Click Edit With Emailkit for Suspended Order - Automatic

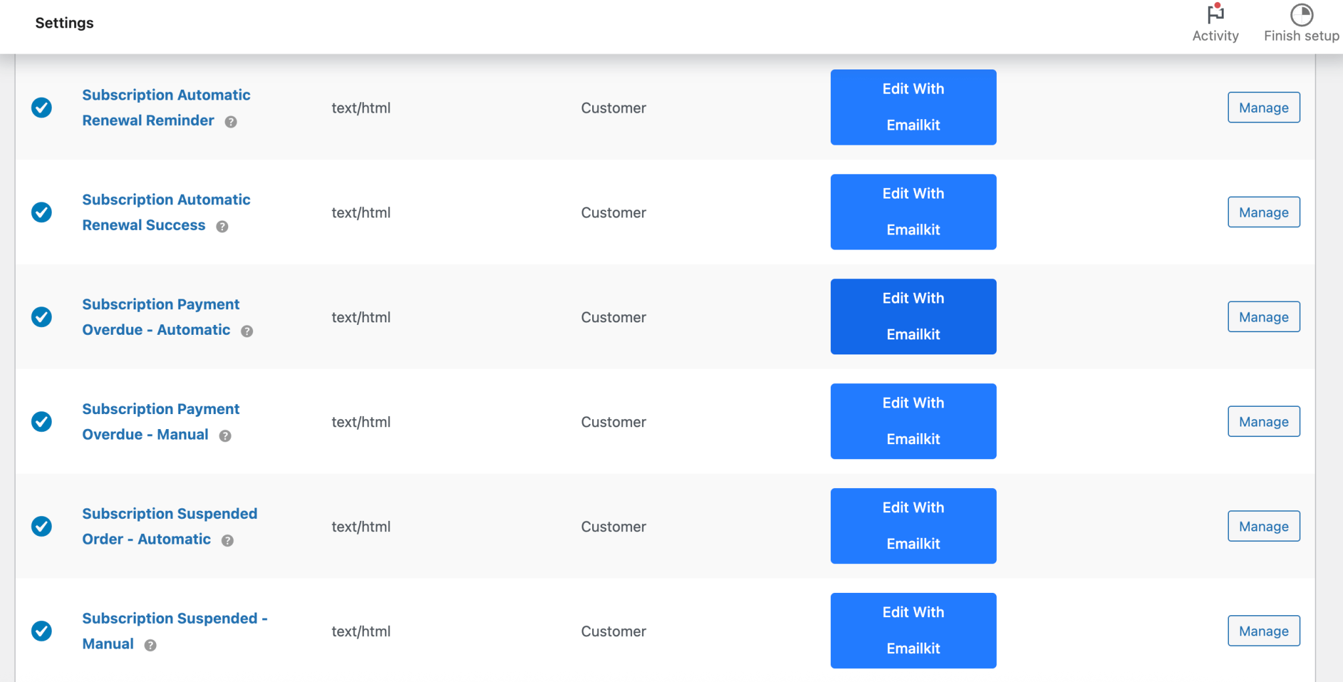click(x=913, y=525)
